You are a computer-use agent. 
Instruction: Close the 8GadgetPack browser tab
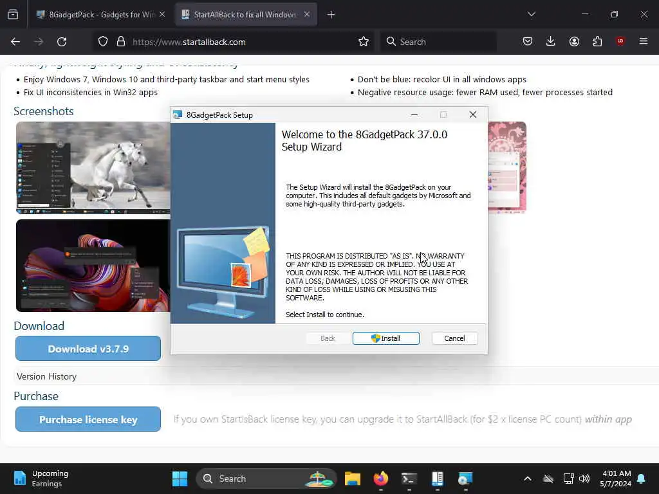click(x=162, y=15)
